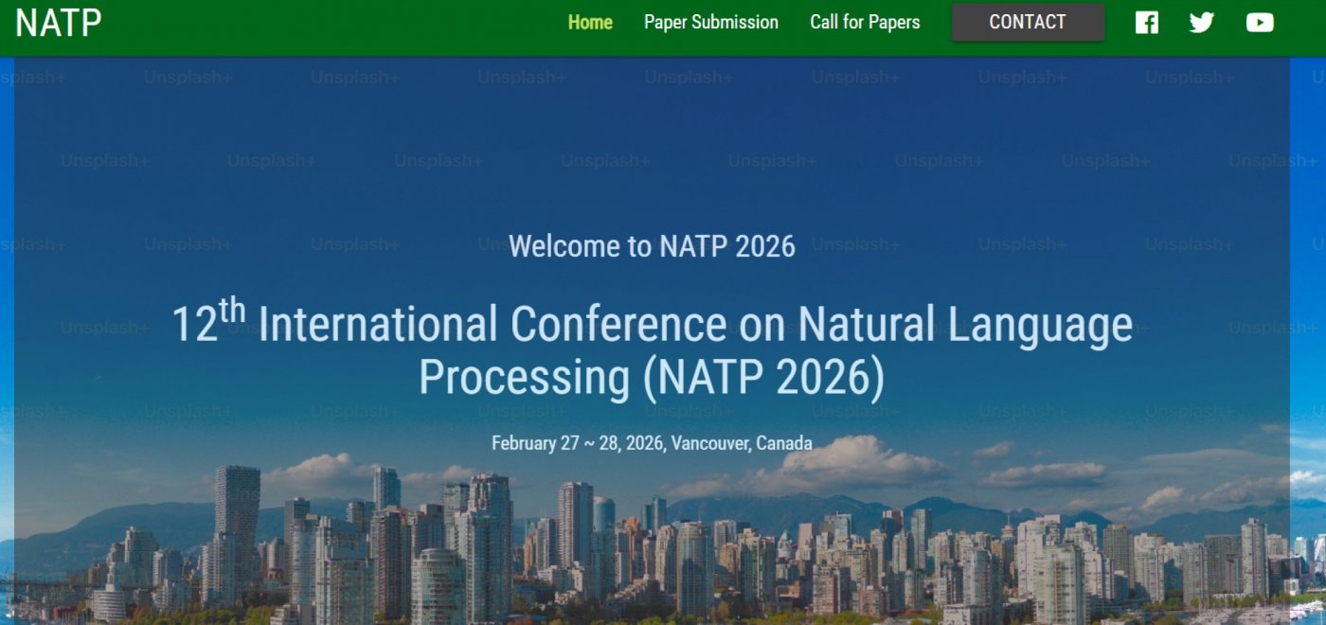1326x625 pixels.
Task: Click the Facebook icon in the header
Action: coord(1147,22)
